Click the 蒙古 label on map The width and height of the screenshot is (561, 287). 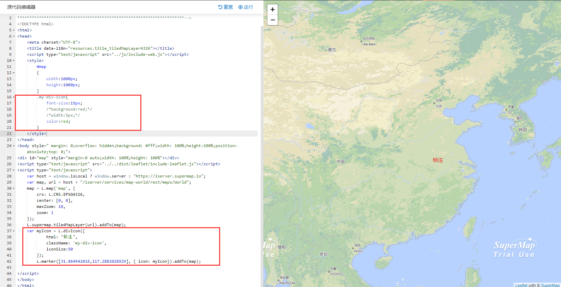tap(332, 50)
